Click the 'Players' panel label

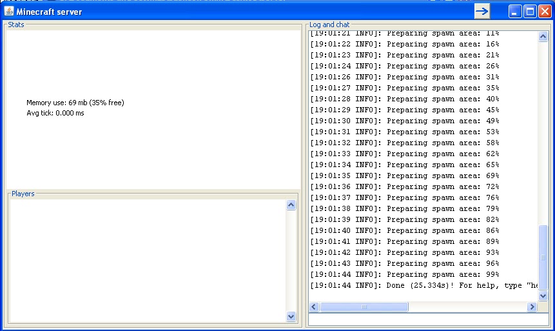point(23,194)
